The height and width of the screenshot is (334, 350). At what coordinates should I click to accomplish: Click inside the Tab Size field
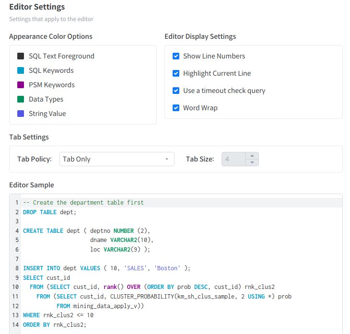[233, 159]
